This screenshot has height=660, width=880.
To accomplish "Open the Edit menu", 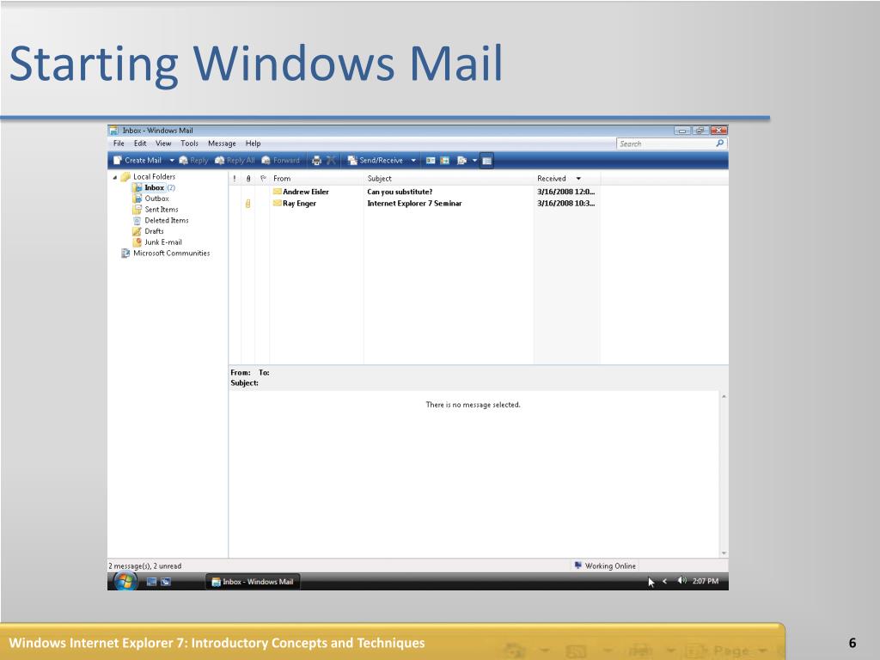I will [x=140, y=144].
